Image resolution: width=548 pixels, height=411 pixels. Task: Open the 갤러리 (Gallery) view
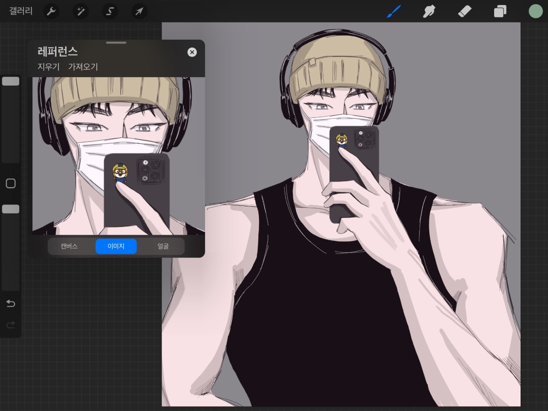point(21,11)
